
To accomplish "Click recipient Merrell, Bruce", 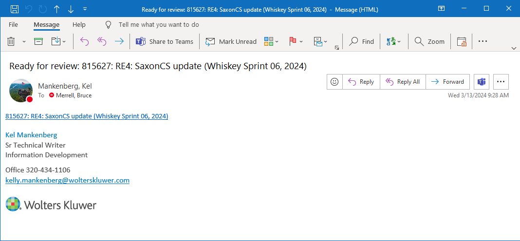I will pos(74,95).
